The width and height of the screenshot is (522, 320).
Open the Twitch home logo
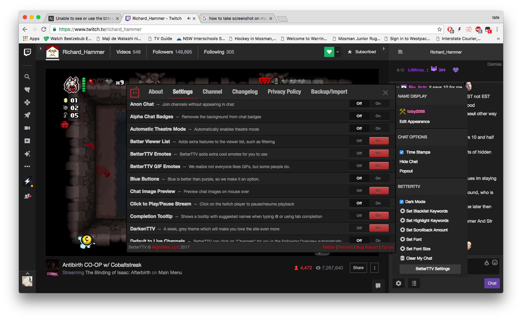27,52
